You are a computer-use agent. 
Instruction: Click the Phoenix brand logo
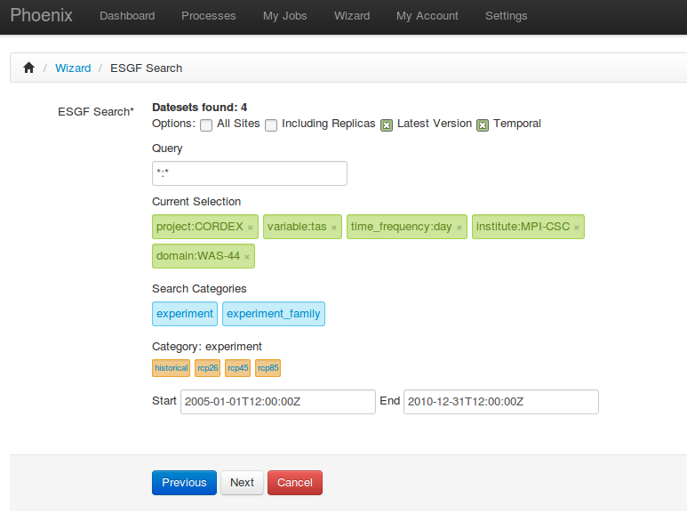(41, 15)
